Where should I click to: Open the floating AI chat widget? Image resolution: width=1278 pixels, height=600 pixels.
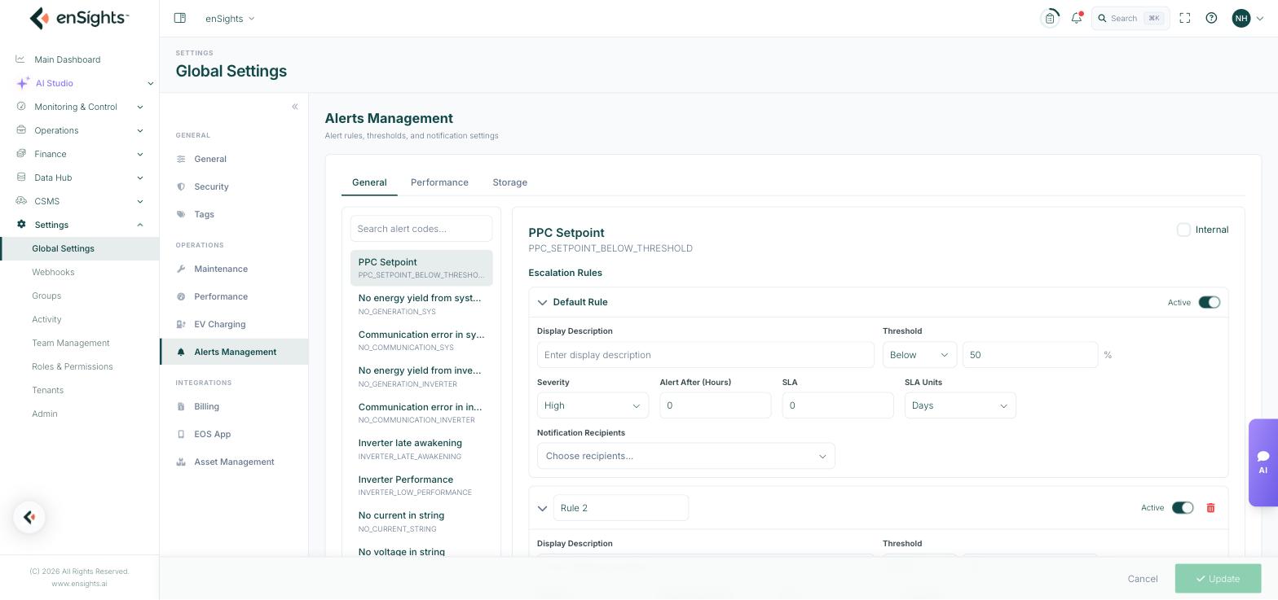1263,462
